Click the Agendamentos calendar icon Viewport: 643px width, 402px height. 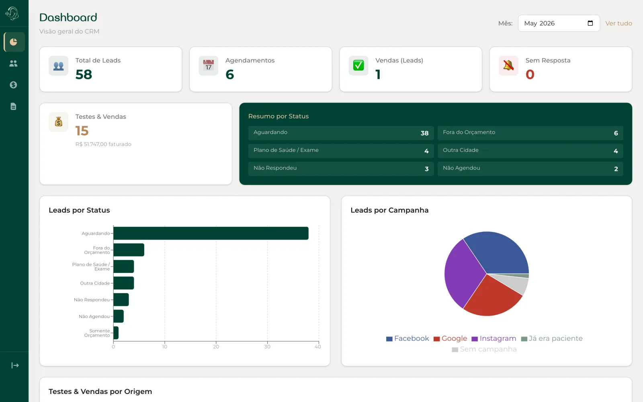[209, 66]
